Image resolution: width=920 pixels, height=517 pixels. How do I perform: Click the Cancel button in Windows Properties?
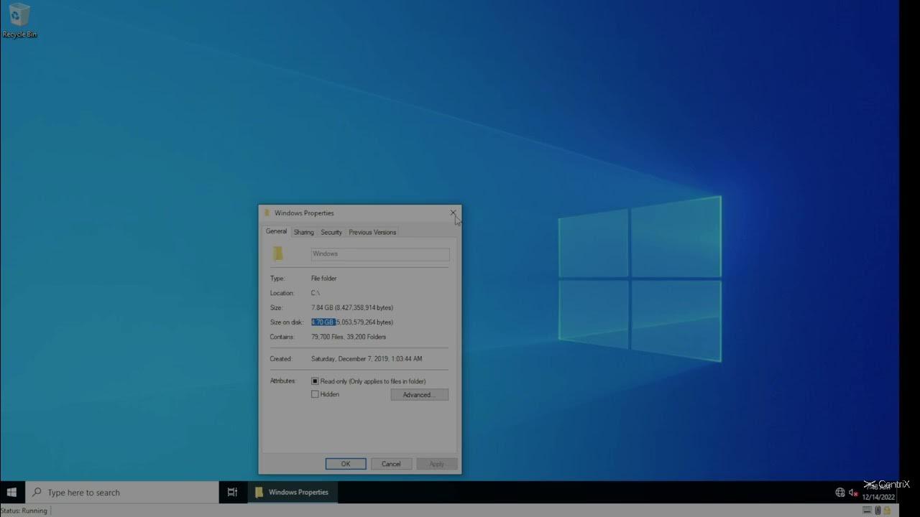coord(391,463)
